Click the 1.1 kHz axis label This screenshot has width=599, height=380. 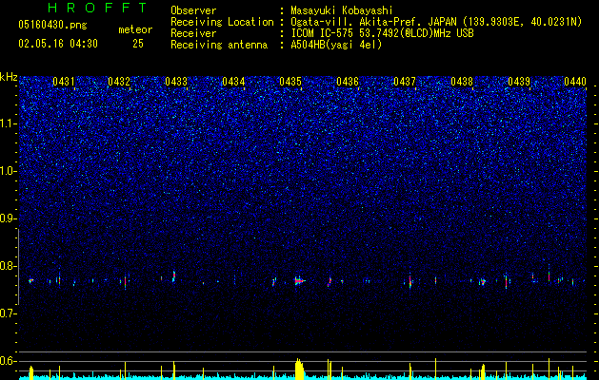point(9,123)
